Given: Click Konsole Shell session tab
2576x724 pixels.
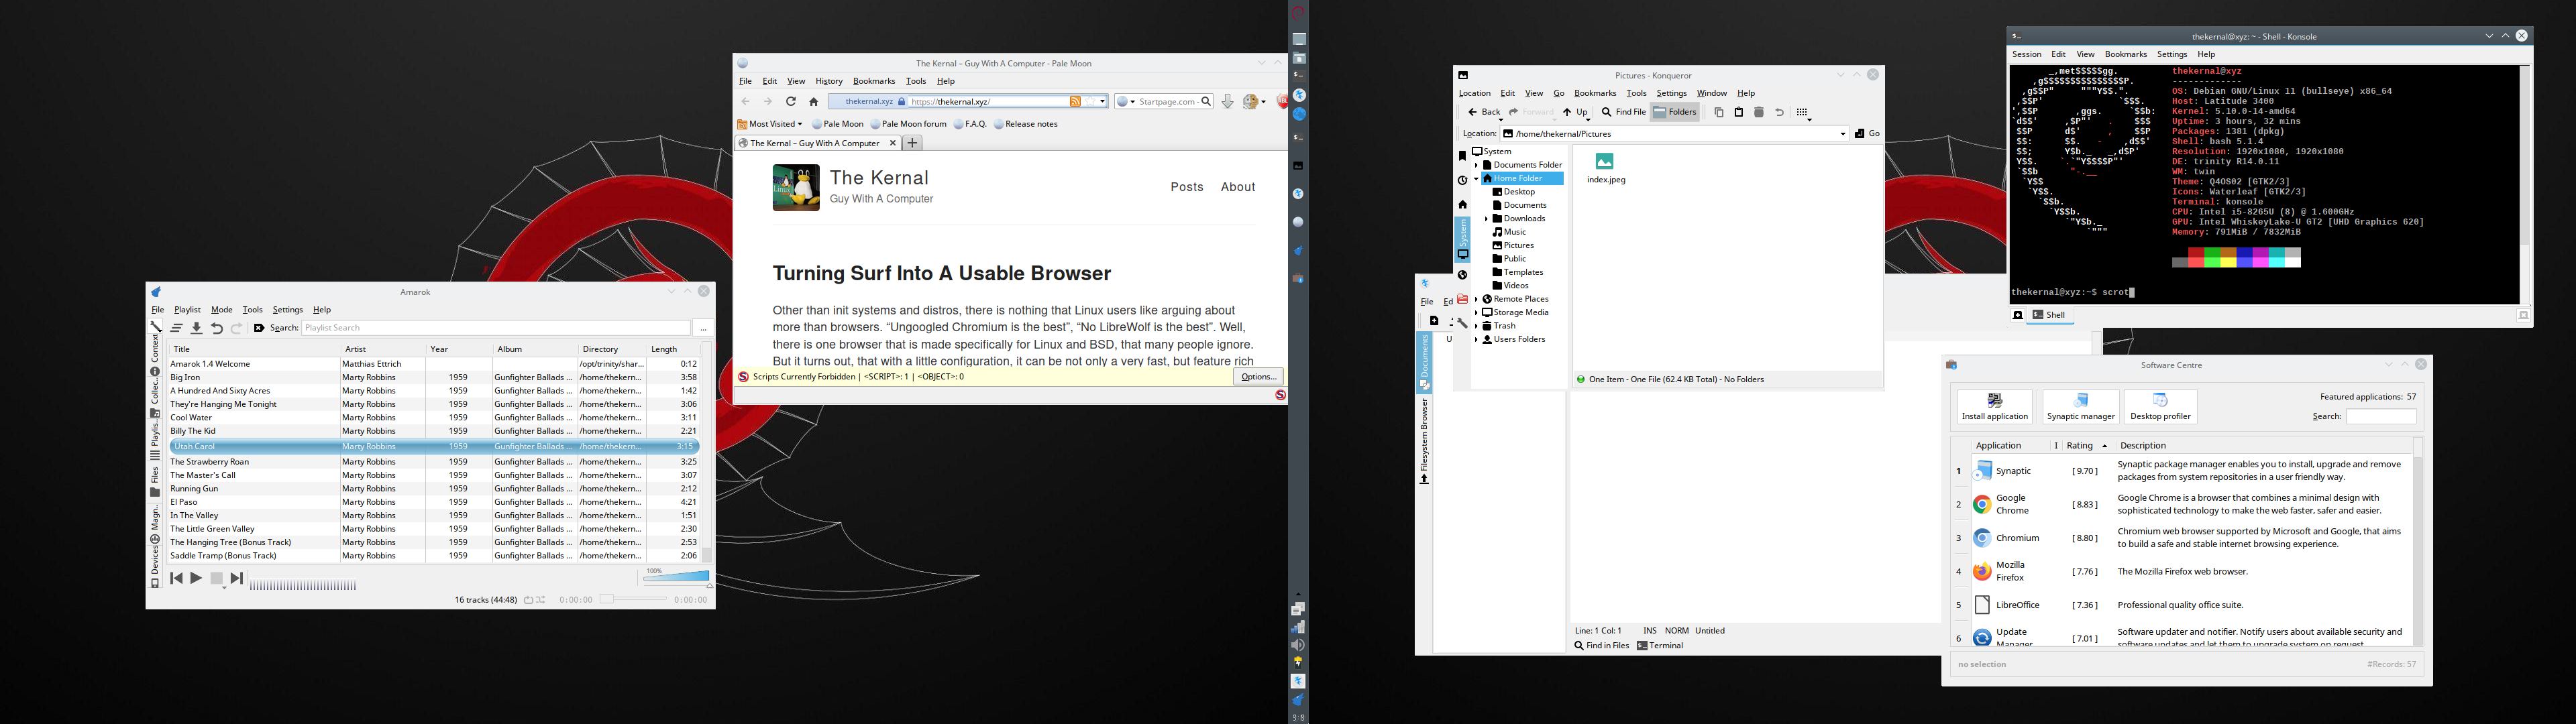Looking at the screenshot, I should [x=2049, y=315].
